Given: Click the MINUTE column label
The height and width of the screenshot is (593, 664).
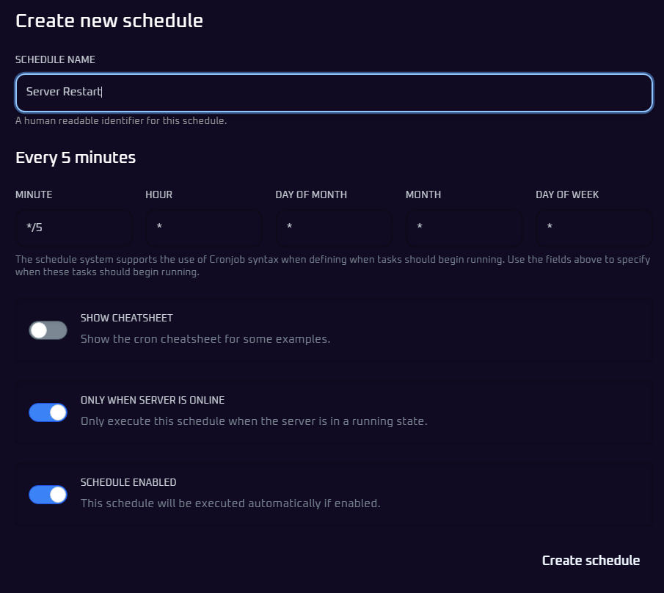Looking at the screenshot, I should 34,194.
